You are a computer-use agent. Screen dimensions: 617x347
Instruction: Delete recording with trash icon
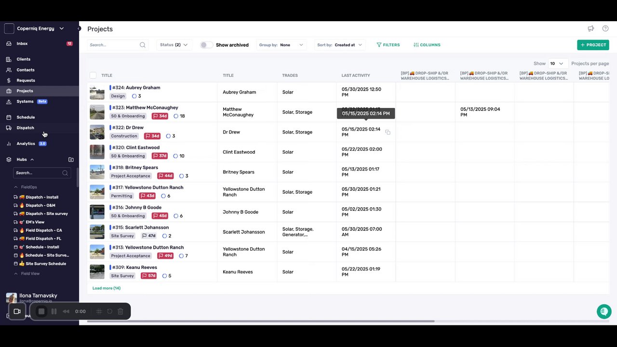121,311
